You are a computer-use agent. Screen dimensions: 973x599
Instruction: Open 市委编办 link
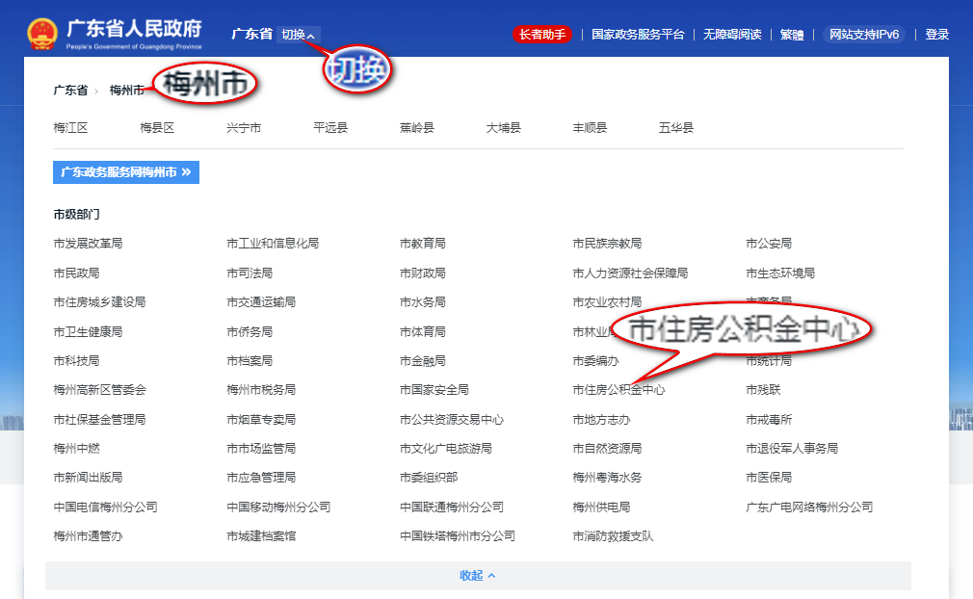pos(595,361)
